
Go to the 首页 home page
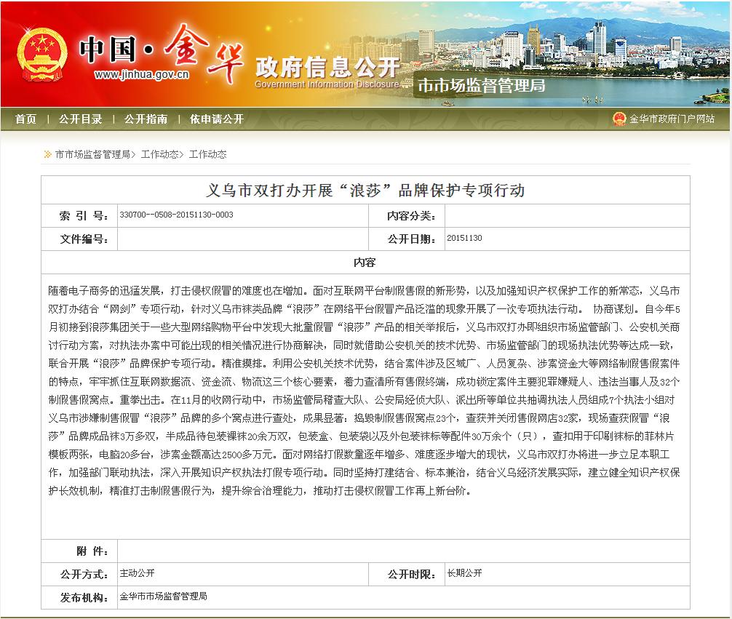(25, 119)
